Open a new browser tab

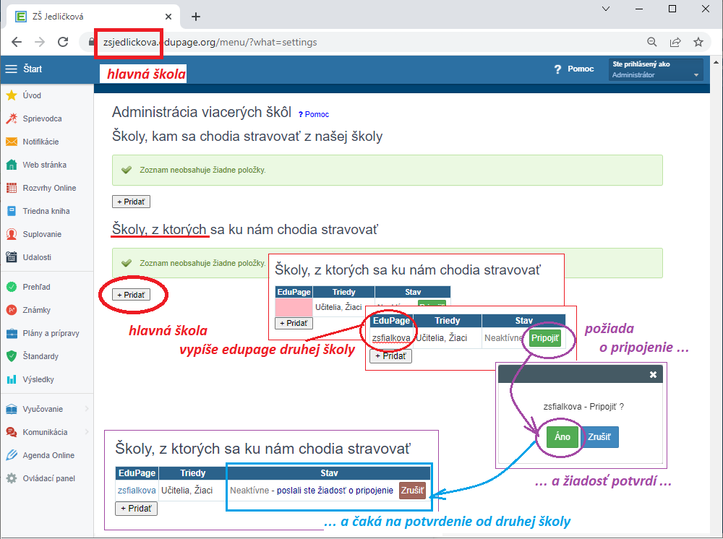pos(196,17)
